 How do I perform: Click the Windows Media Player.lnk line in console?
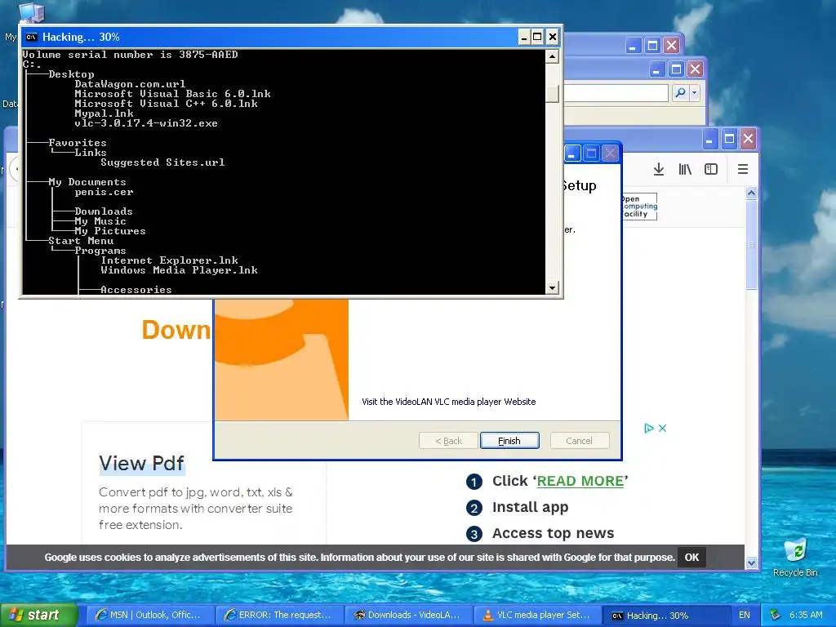point(179,270)
